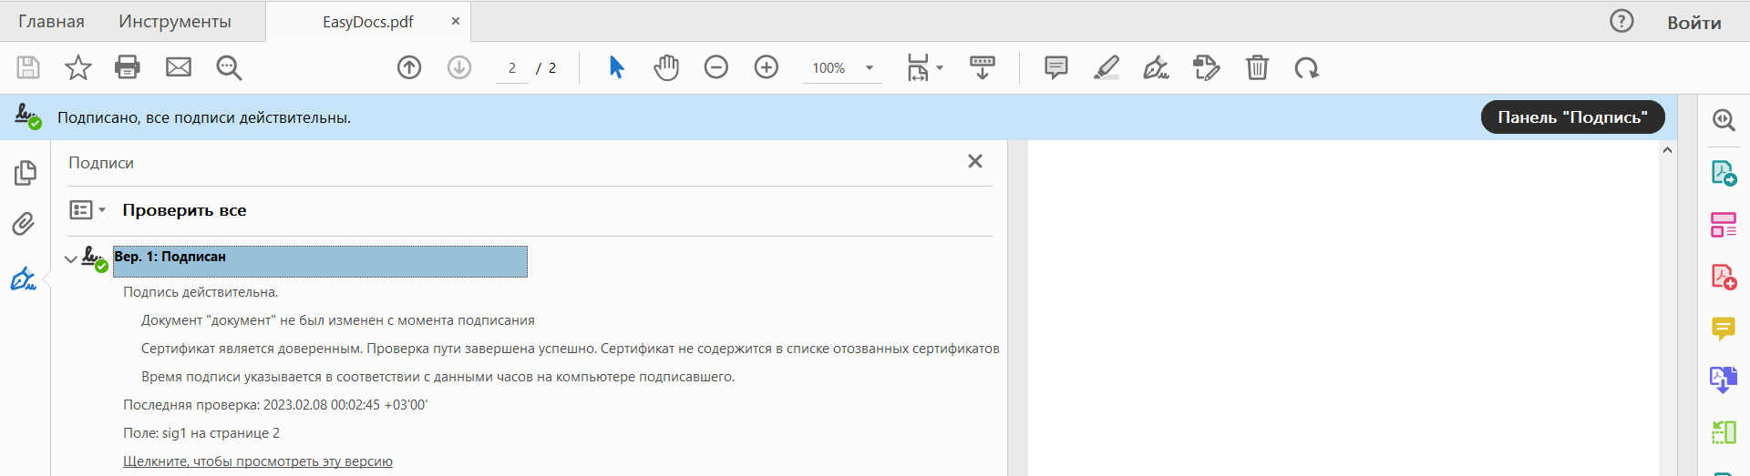Screen dimensions: 1750x476
Task: Click the link to view this signed version
Action: point(258,461)
